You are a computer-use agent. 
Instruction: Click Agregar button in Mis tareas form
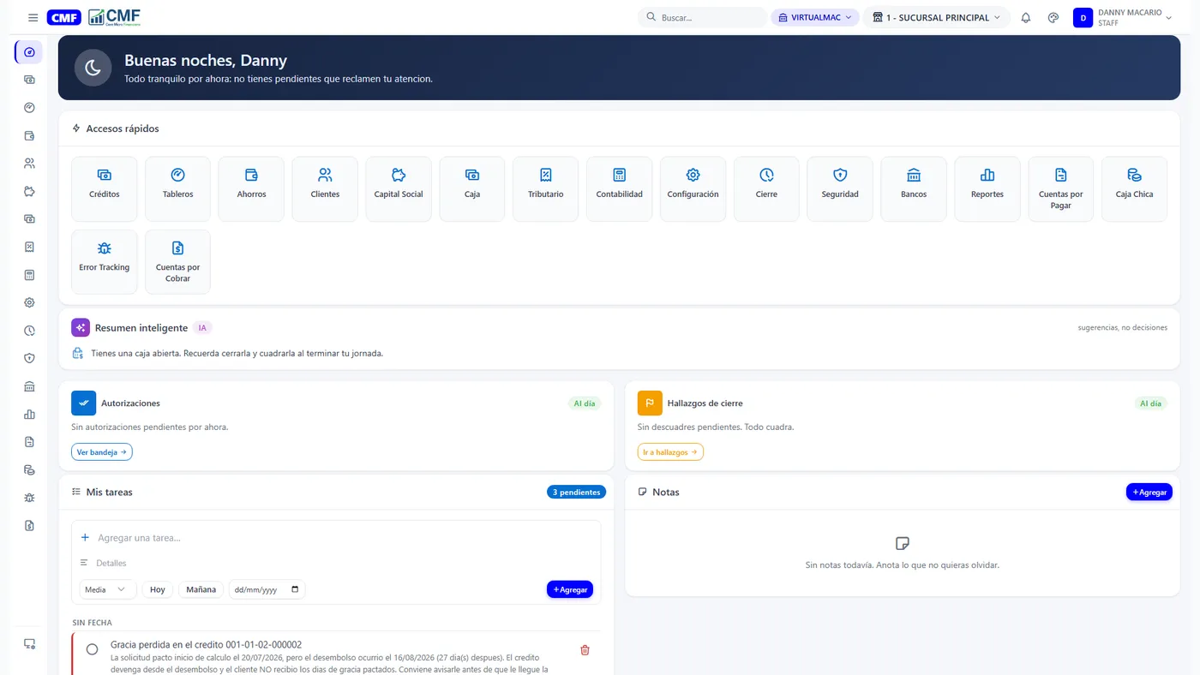(x=570, y=589)
